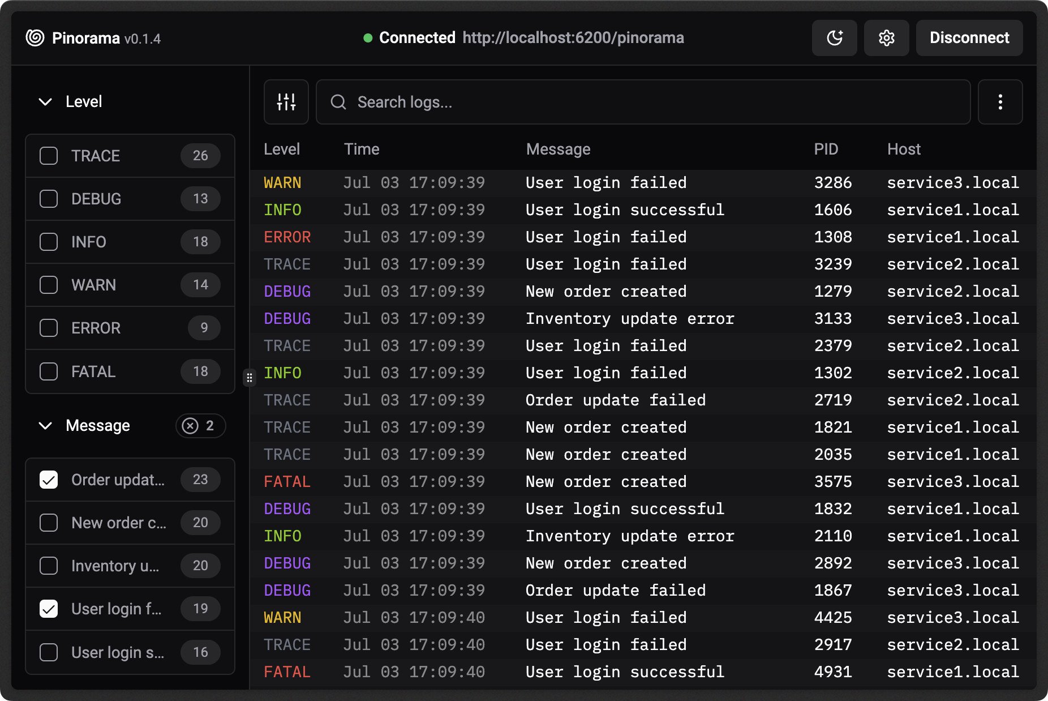Check the DEBUG level filter
Image resolution: width=1048 pixels, height=701 pixels.
(49, 199)
